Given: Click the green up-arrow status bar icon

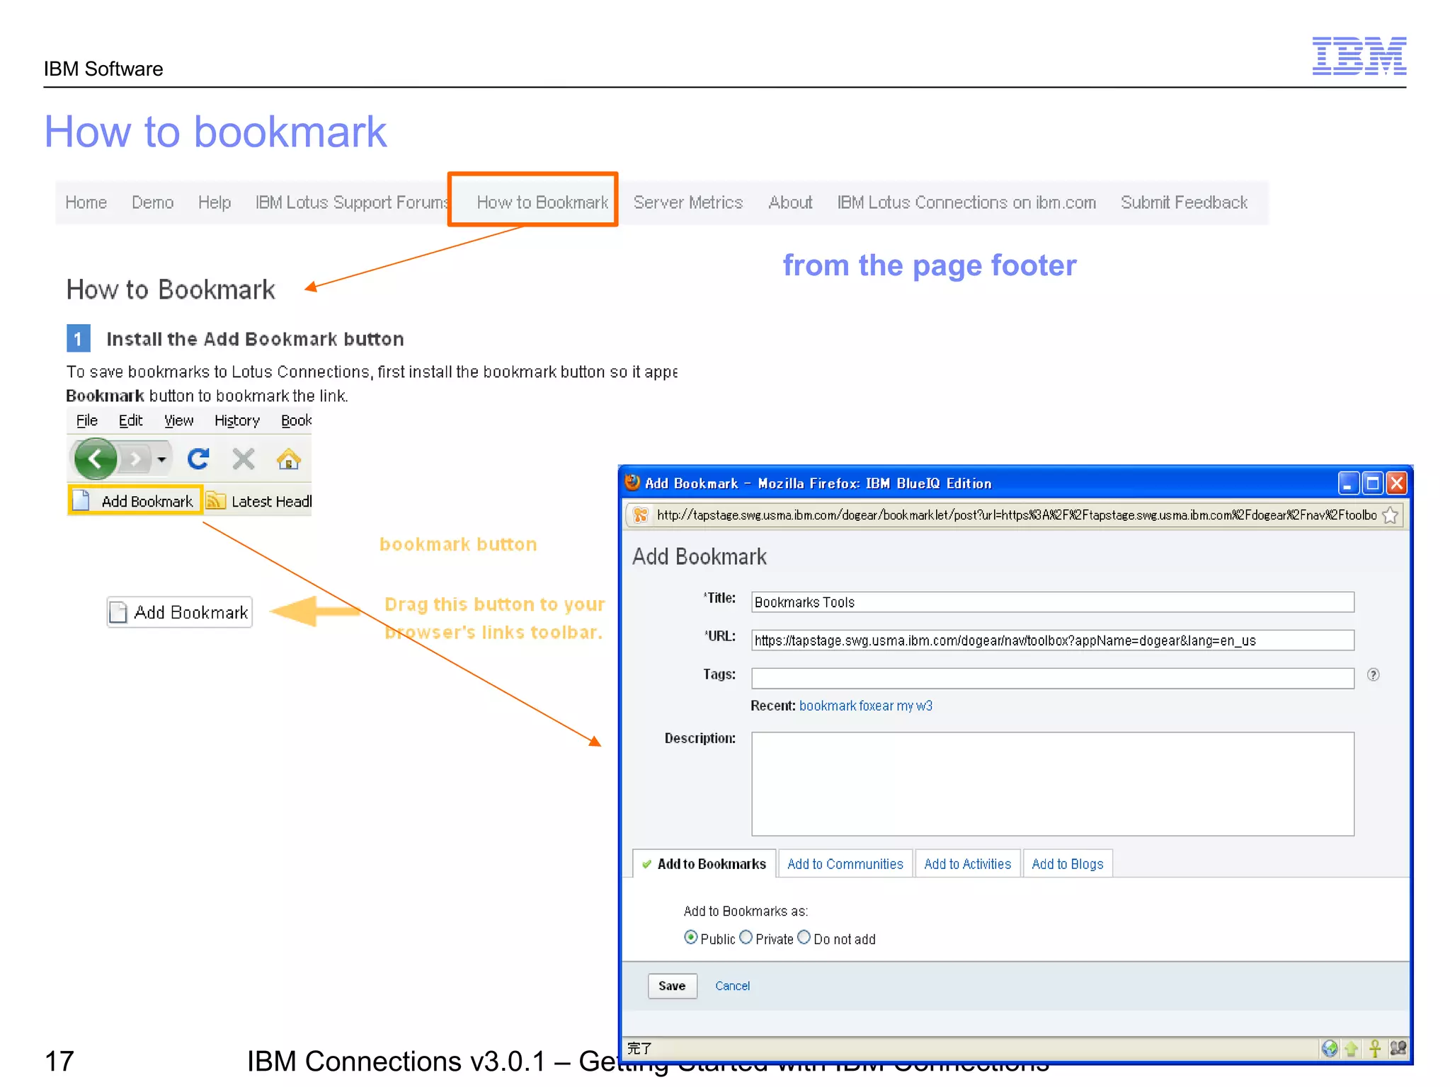Looking at the screenshot, I should 1351,1049.
